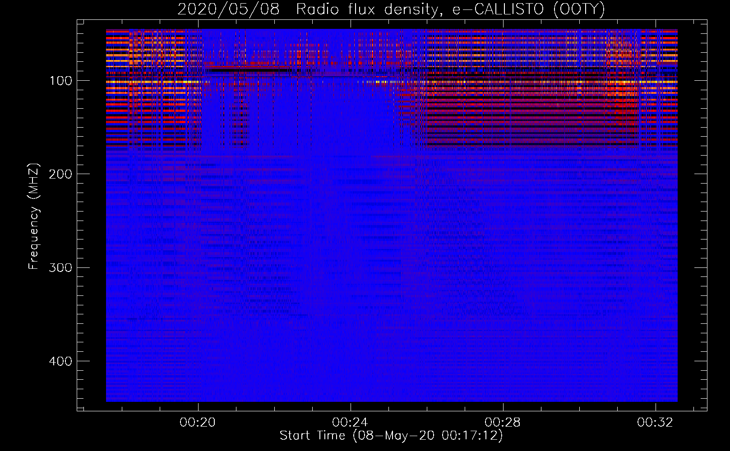The image size is (730, 451).
Task: Click the 300 frequency tick label
Action: point(60,268)
